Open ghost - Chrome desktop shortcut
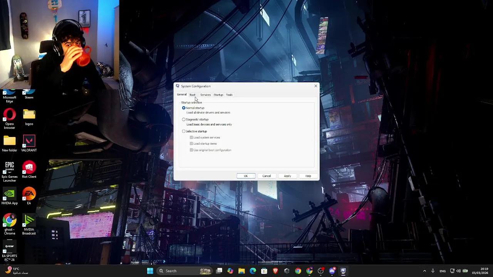 [x=10, y=225]
